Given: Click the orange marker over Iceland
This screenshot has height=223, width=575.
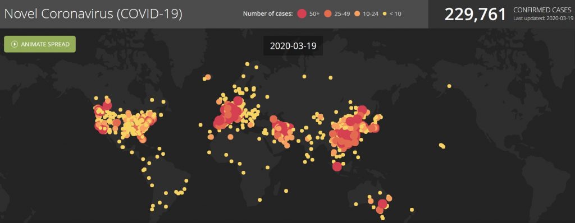Looking at the screenshot, I should tap(208, 77).
